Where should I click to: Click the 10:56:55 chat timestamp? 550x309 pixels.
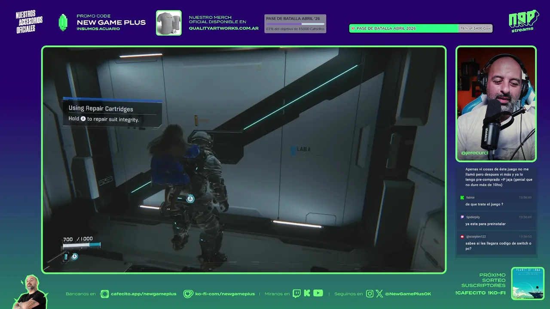[525, 236]
